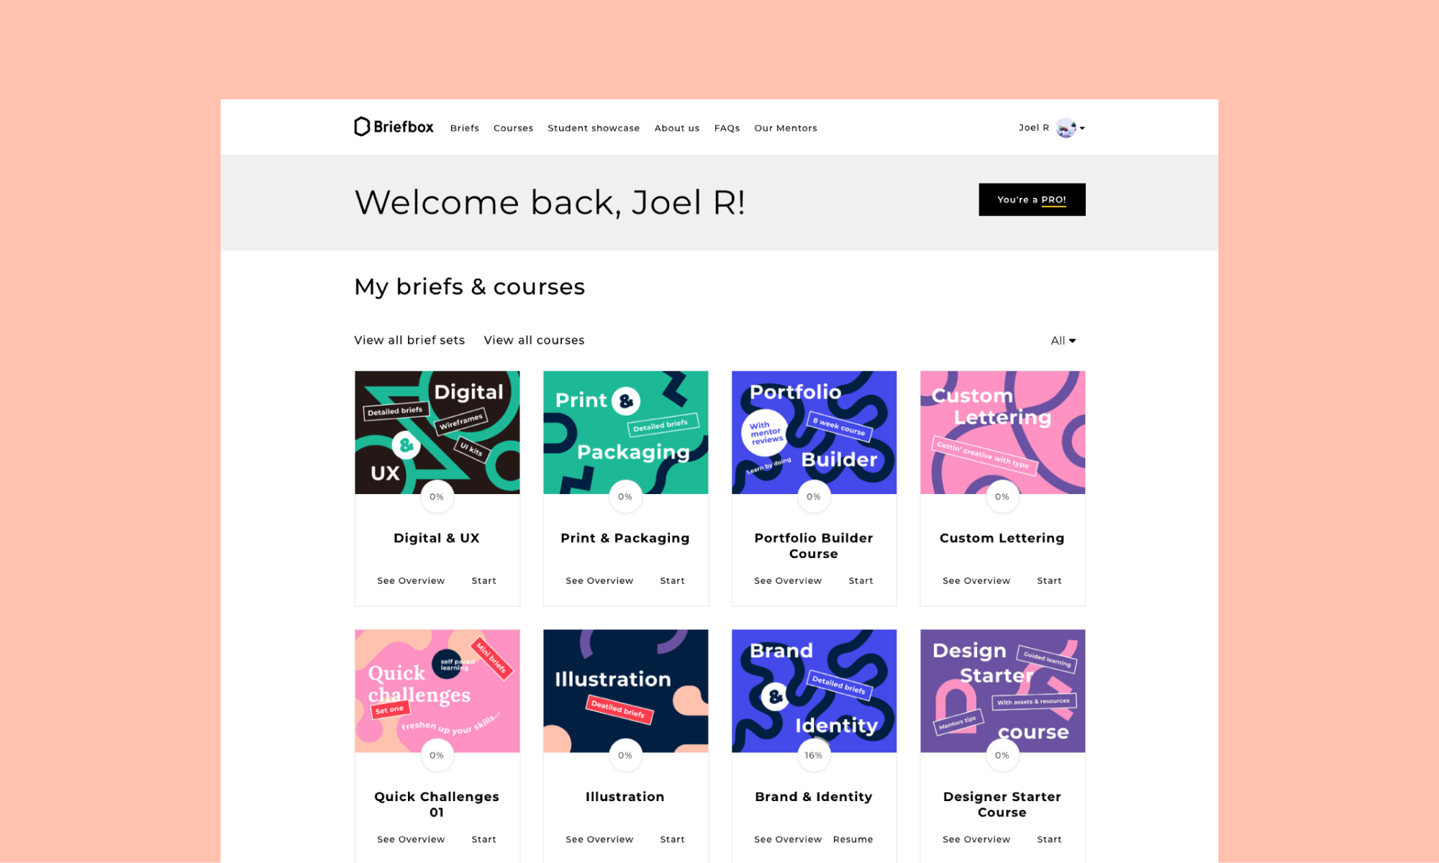Click the Digital & UX course thumbnail
1439x863 pixels.
437,432
